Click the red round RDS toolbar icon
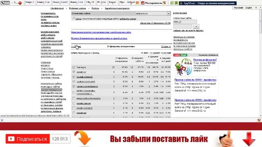This screenshot has width=262, height=147. (20, 3)
